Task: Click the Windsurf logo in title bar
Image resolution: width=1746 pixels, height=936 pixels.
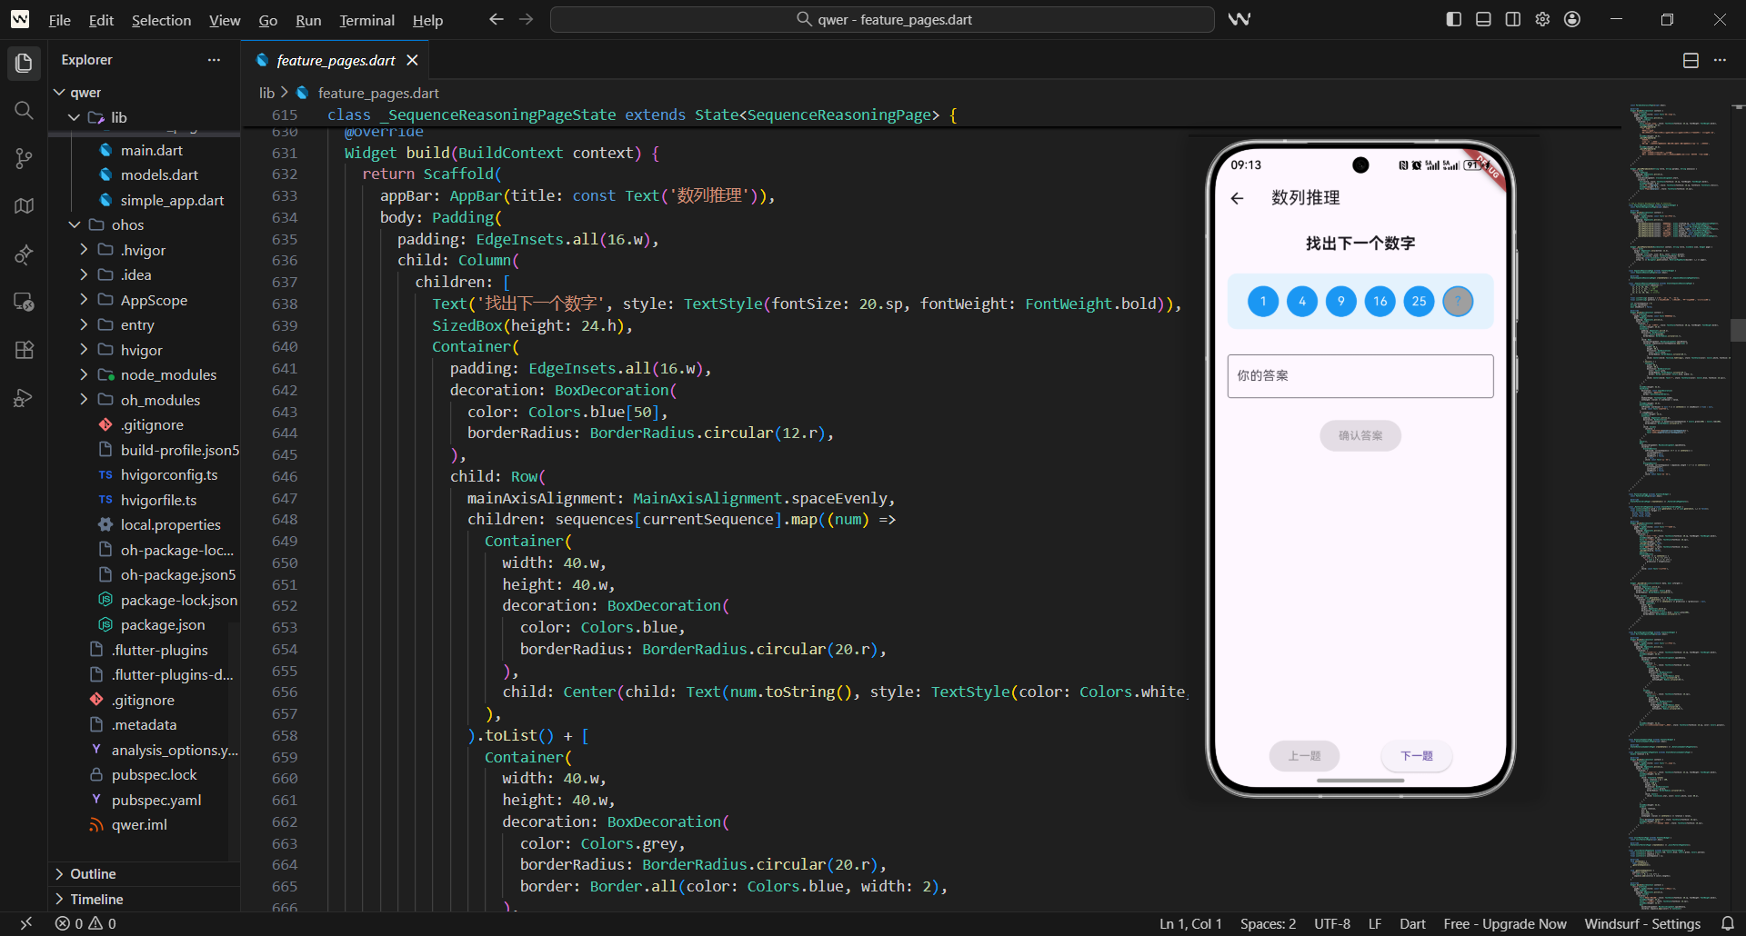Action: click(x=19, y=19)
